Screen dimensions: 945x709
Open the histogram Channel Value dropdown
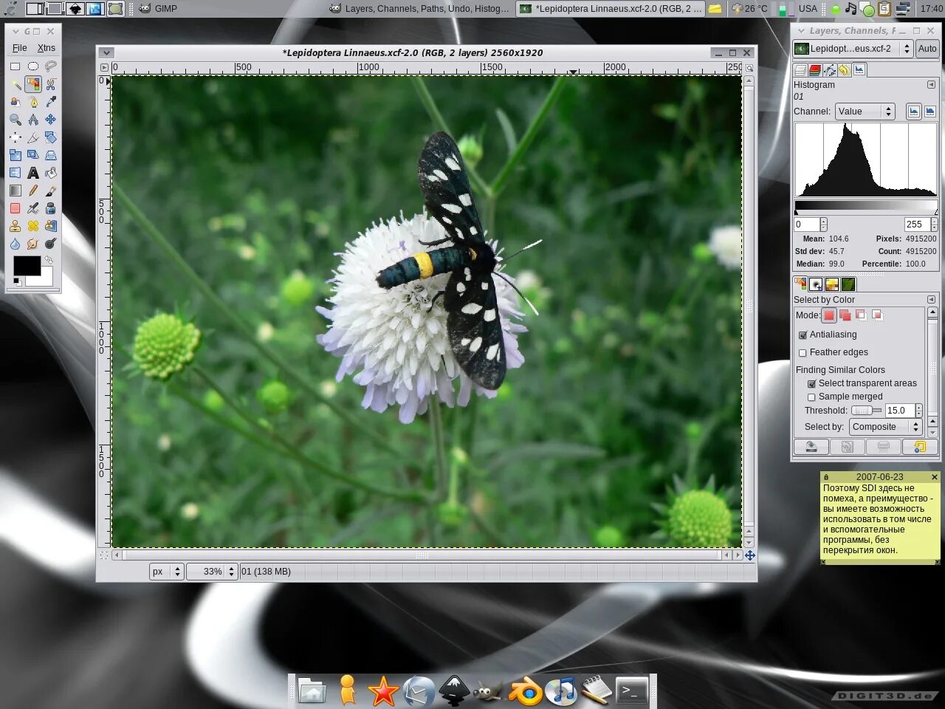(865, 112)
